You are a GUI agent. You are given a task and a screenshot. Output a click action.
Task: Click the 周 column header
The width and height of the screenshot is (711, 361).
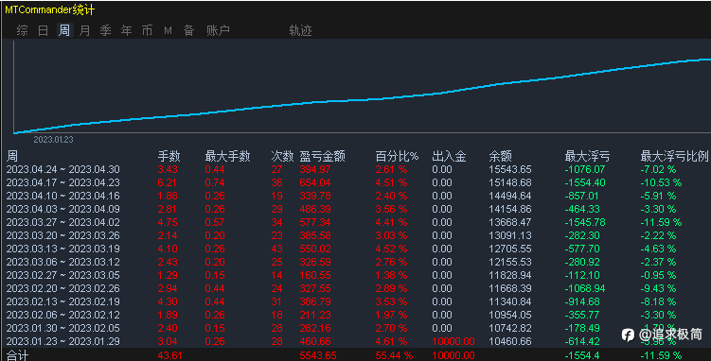point(12,157)
